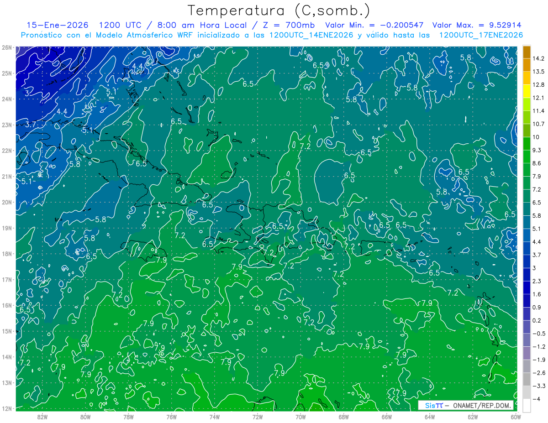The width and height of the screenshot is (548, 423).
Task: Select the 2.3 colorbar value
Action: click(537, 281)
